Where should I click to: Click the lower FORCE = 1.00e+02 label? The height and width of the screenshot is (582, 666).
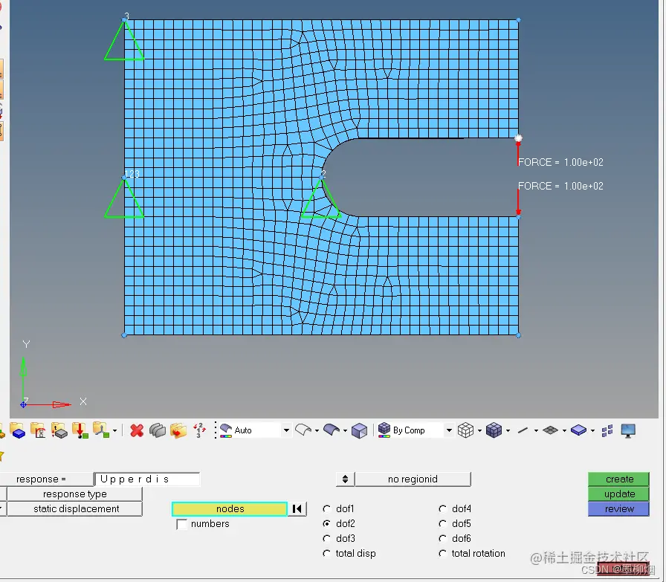(560, 186)
